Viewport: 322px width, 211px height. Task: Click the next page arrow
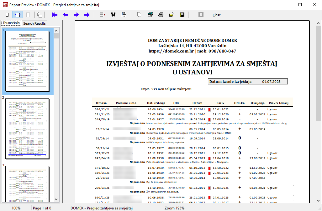76,15
